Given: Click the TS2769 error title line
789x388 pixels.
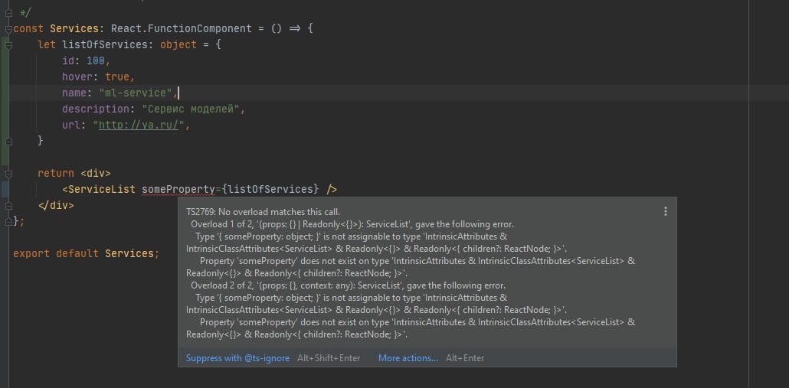Looking at the screenshot, I should pos(264,211).
